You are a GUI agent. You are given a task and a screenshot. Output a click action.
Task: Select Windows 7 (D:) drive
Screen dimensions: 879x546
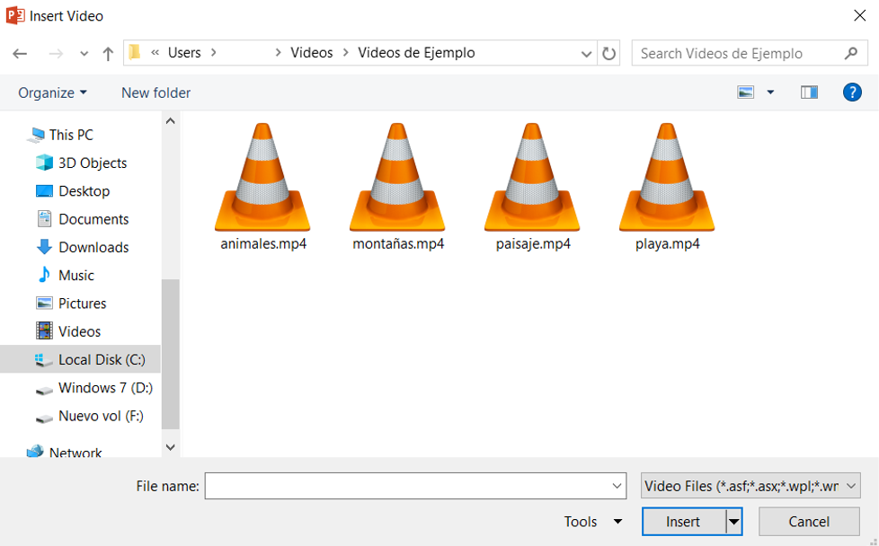point(105,388)
